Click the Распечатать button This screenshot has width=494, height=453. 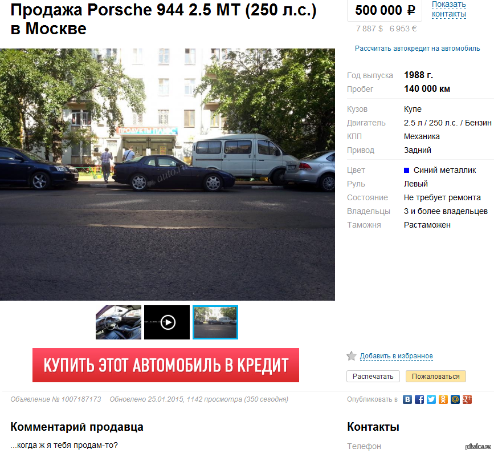point(373,377)
